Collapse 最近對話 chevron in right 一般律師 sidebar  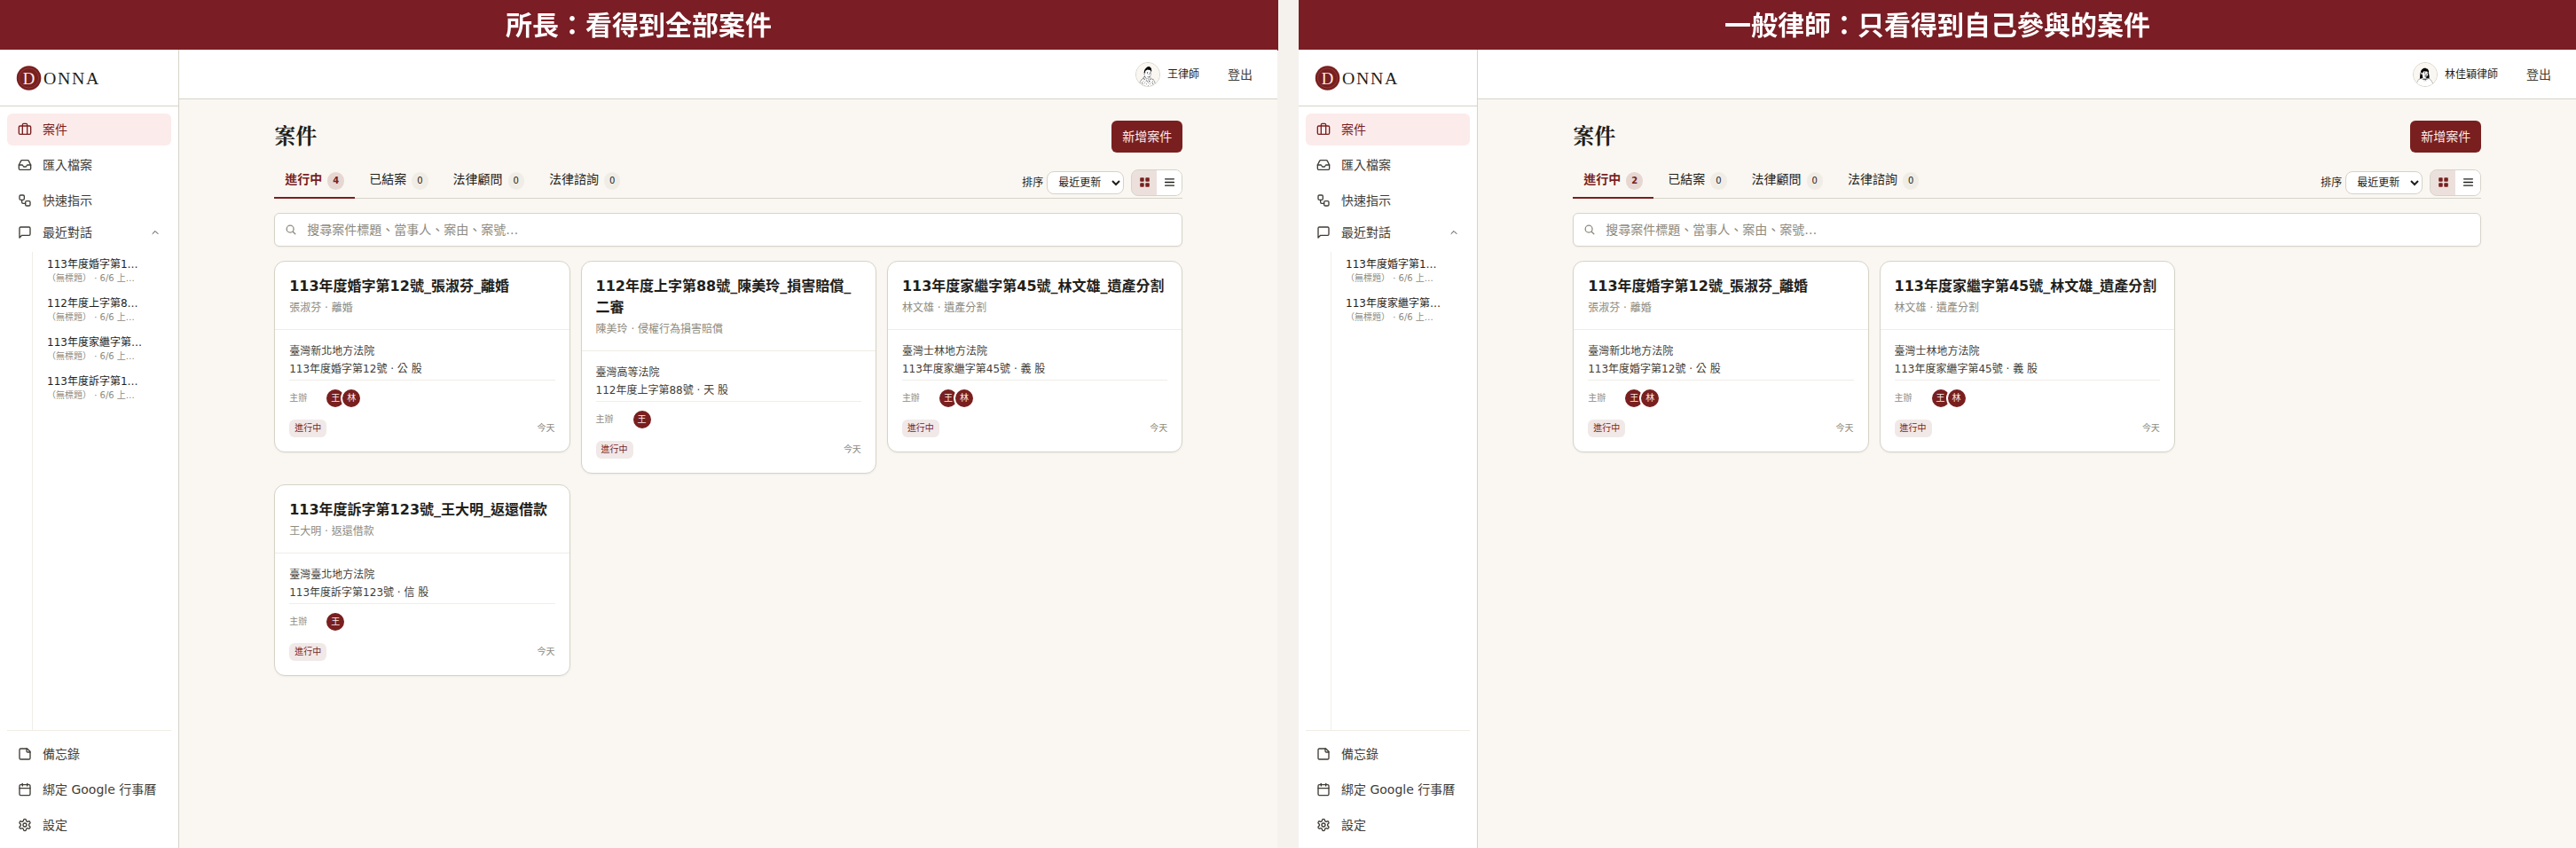(1454, 233)
